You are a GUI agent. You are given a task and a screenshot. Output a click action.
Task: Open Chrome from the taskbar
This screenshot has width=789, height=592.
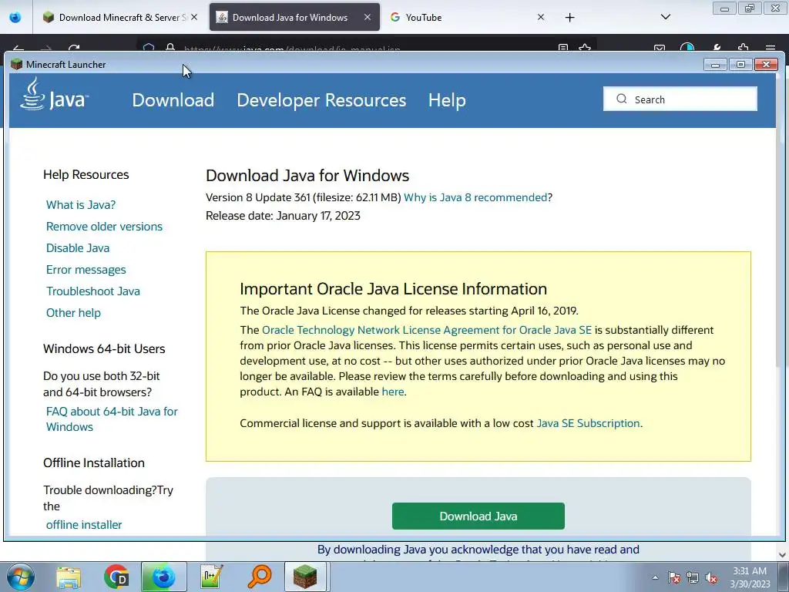[x=116, y=577]
